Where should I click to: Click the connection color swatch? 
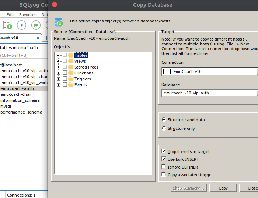click(167, 72)
